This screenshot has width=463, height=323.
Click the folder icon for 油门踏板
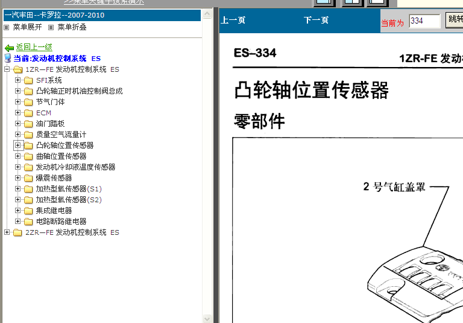click(x=28, y=124)
